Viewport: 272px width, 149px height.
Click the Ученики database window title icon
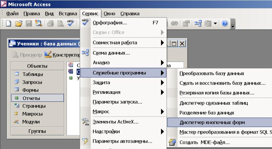[12, 44]
